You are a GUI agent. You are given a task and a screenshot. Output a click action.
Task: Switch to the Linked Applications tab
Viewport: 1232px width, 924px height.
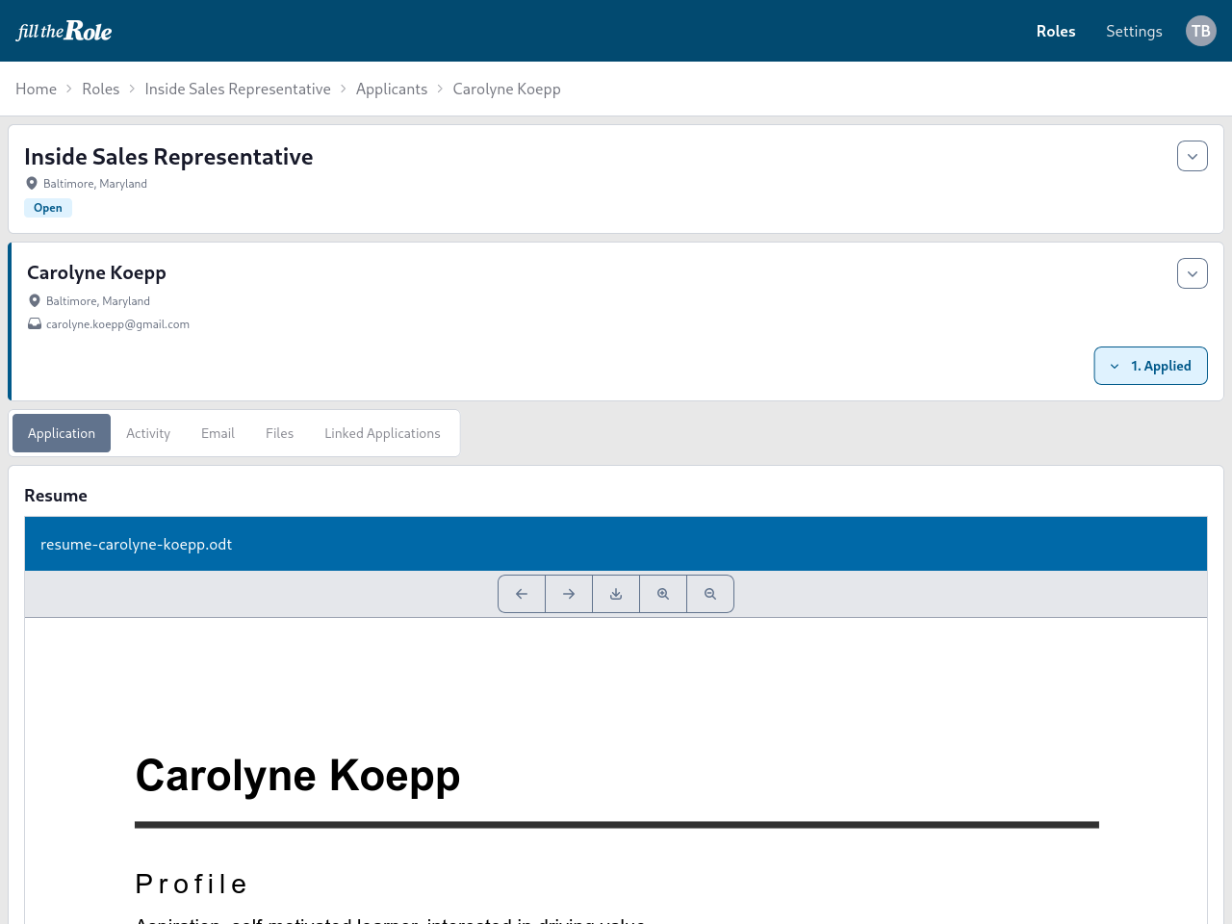coord(382,433)
